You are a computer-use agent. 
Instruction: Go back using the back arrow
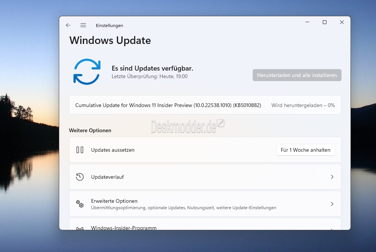pyautogui.click(x=68, y=25)
